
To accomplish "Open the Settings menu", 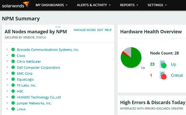I will 157,5.
